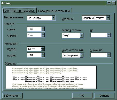
Task: Click the Абзац title bar text
Action: (6, 3)
